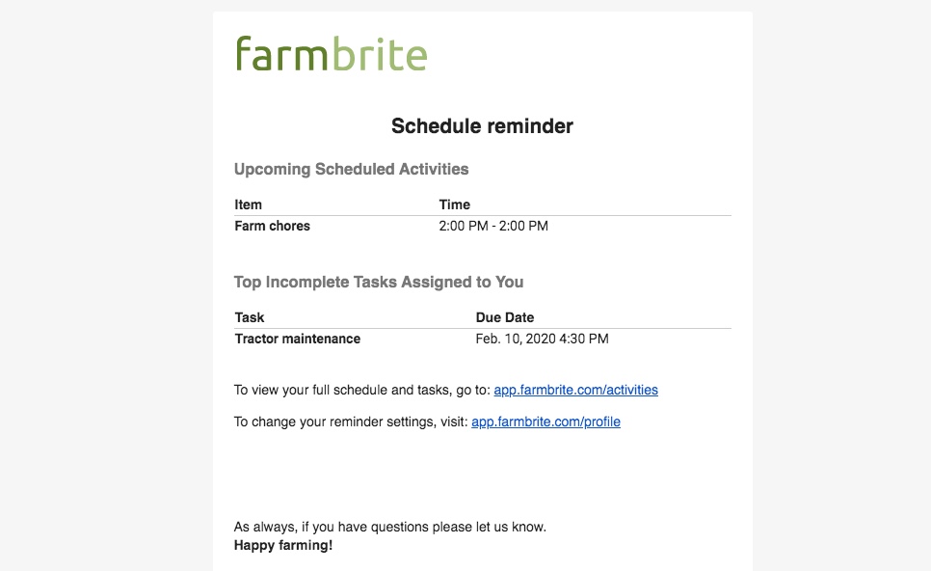Click the Due Date column header
The height and width of the screenshot is (571, 931).
(504, 317)
